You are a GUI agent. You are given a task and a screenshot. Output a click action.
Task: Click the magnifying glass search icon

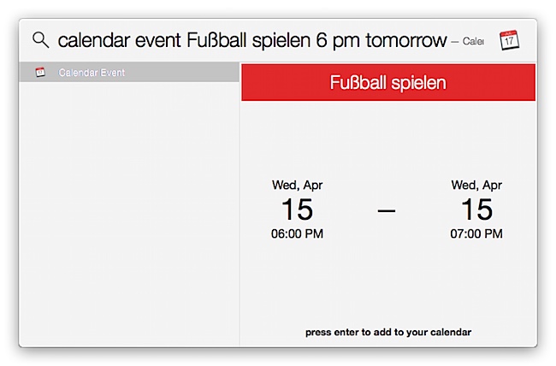(40, 39)
